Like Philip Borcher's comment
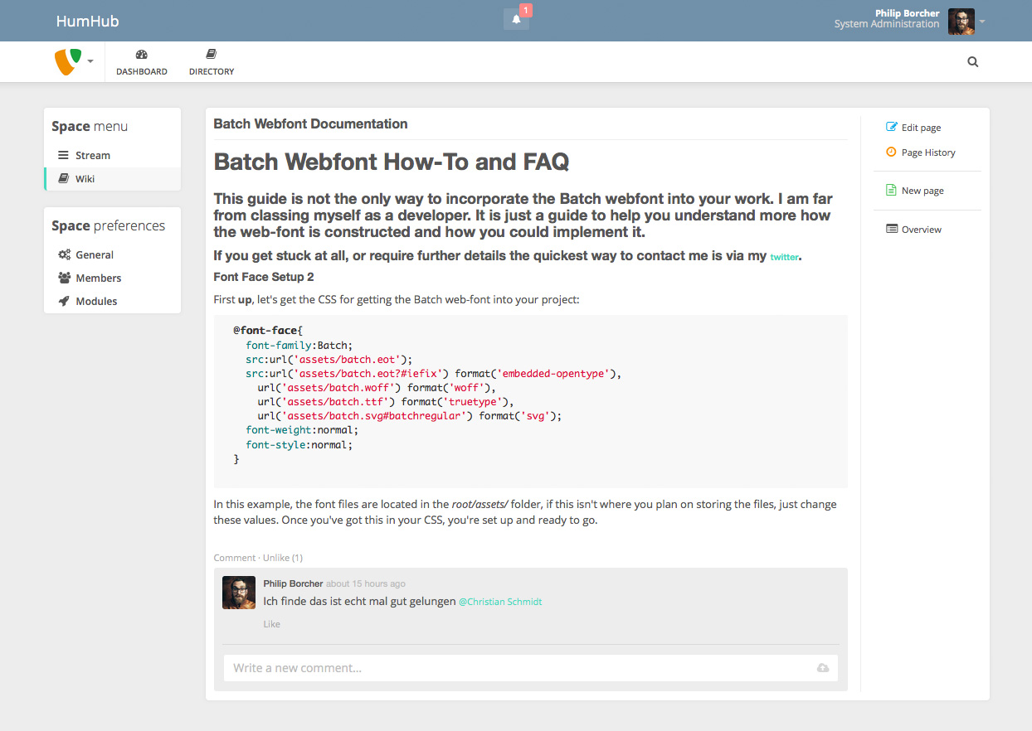This screenshot has height=731, width=1032. [x=272, y=624]
